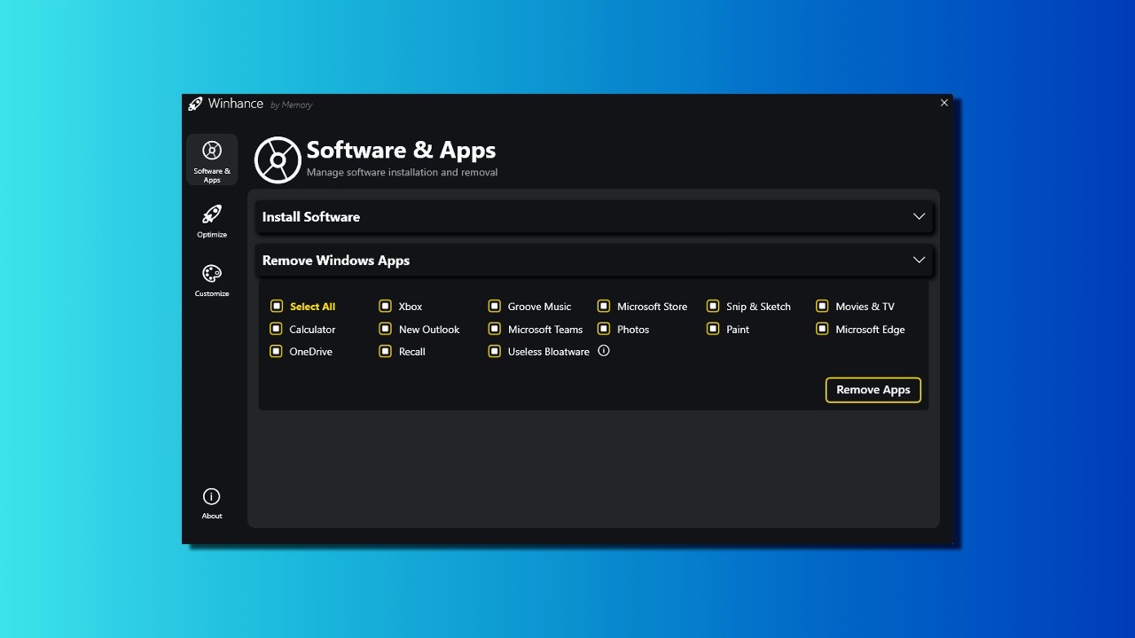The height and width of the screenshot is (638, 1135).
Task: Click the 'by Memory' title text
Action: pyautogui.click(x=291, y=105)
